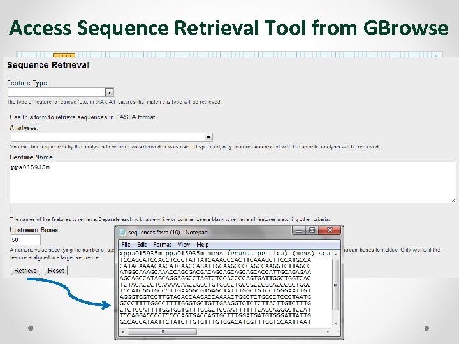Click the last sequence line starting GCCACCATAATTC

[215, 322]
